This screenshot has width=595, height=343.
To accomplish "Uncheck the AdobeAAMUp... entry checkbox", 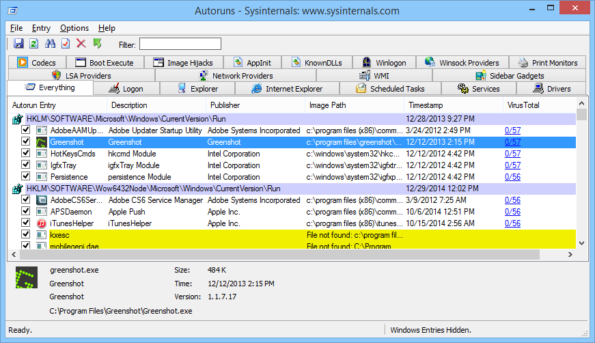I will point(25,130).
